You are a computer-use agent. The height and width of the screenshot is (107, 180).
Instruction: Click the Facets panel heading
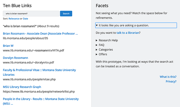[102, 6]
